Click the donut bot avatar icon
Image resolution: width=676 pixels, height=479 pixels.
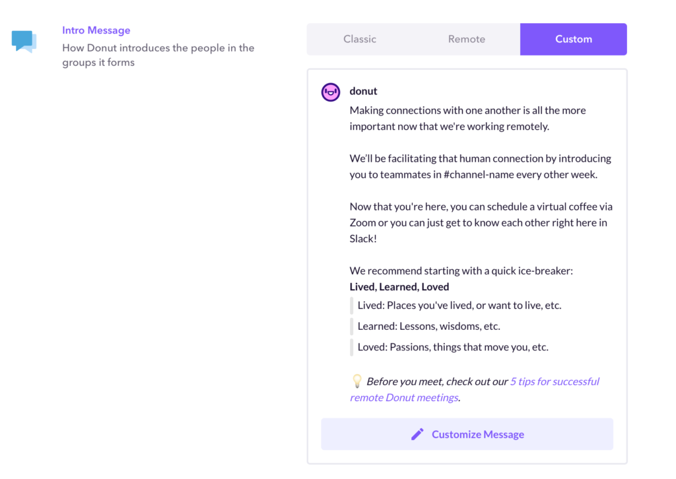click(331, 92)
